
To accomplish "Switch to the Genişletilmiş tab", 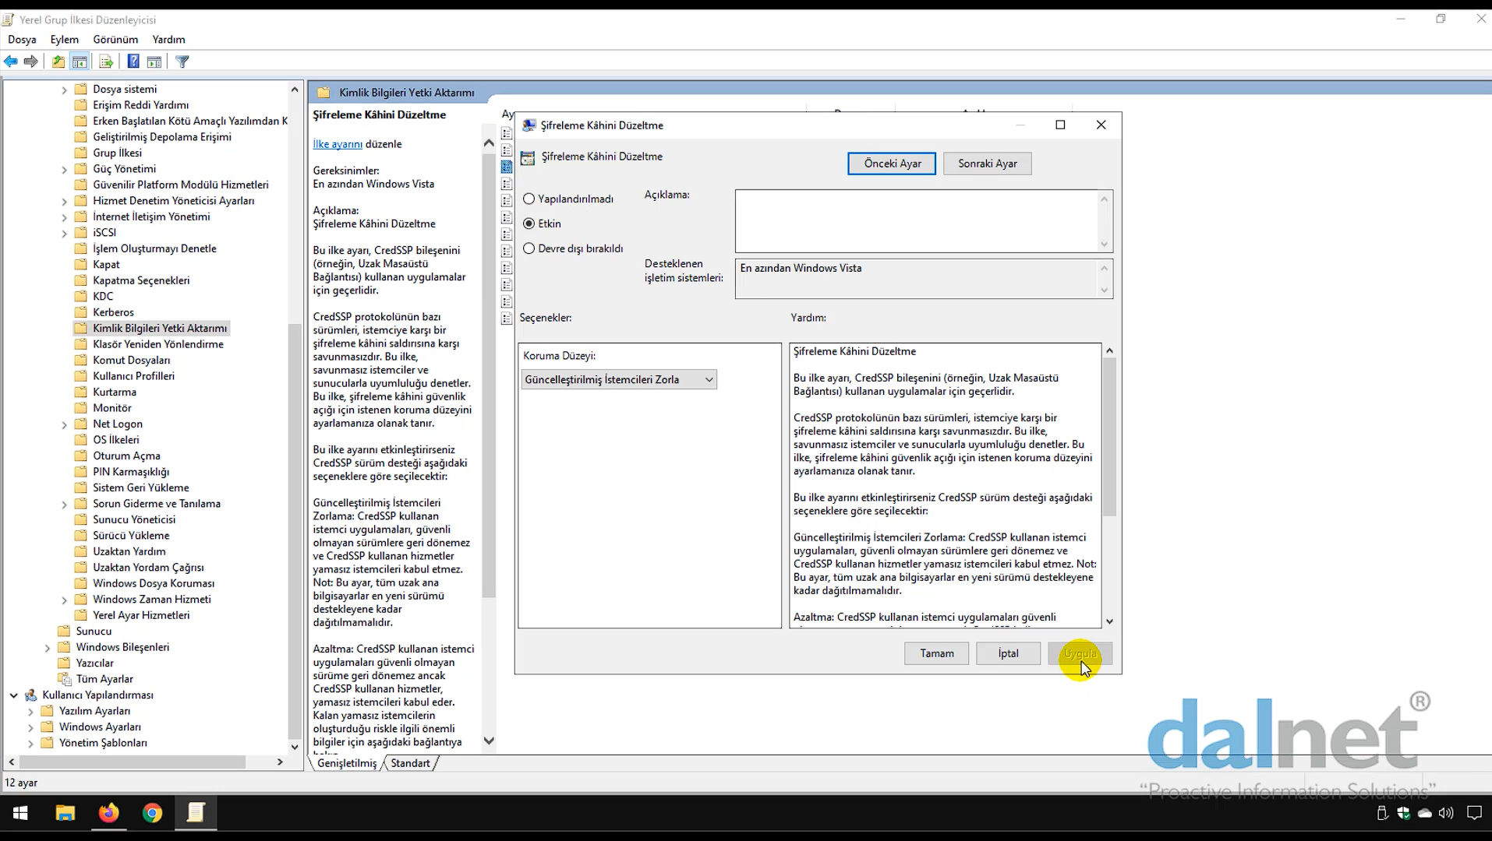I will pyautogui.click(x=347, y=763).
